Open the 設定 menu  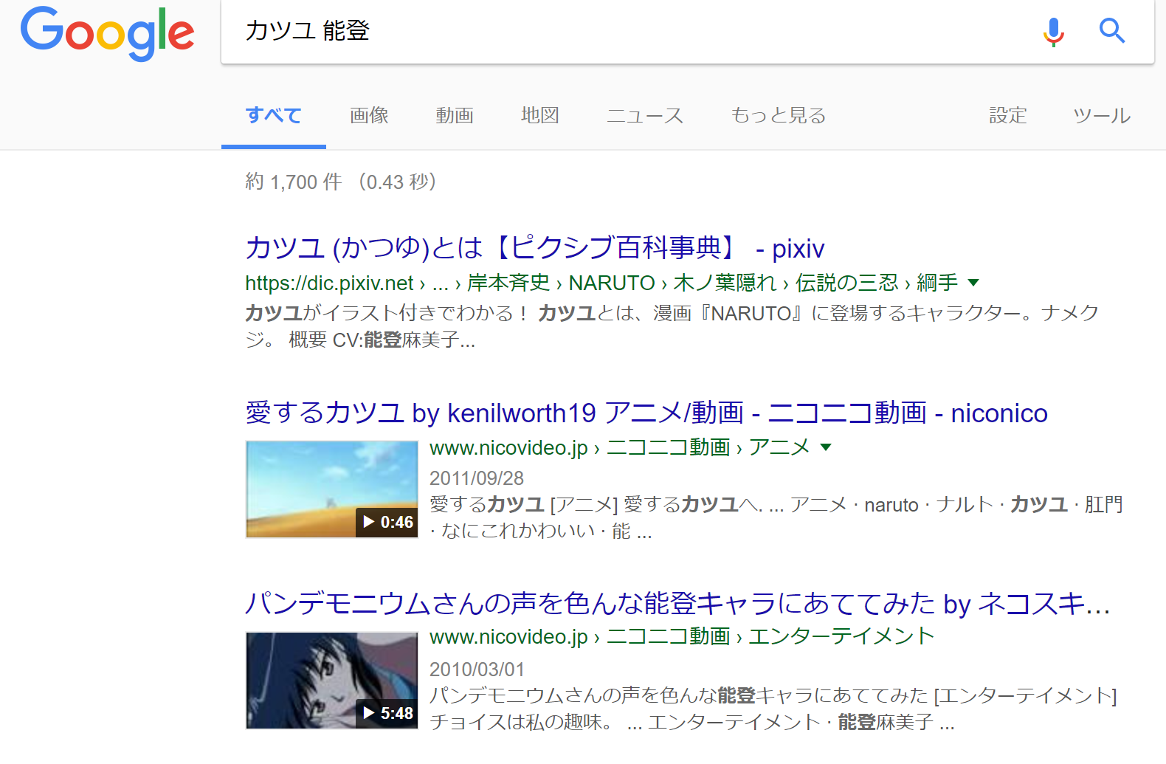[x=1007, y=116]
